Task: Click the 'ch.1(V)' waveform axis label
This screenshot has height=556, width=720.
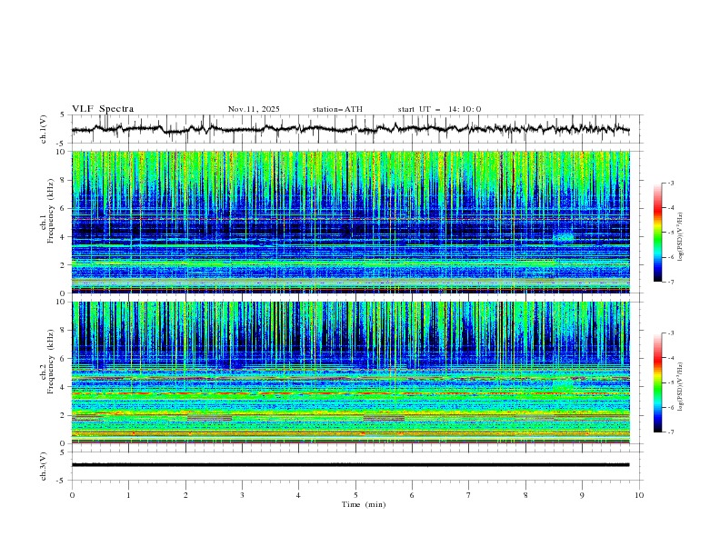Action: pyautogui.click(x=44, y=129)
